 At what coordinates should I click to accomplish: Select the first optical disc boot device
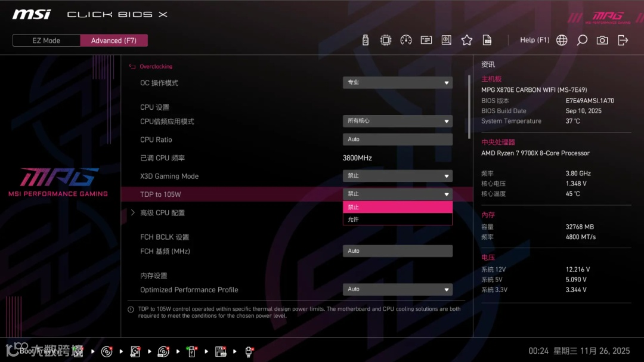pos(107,351)
